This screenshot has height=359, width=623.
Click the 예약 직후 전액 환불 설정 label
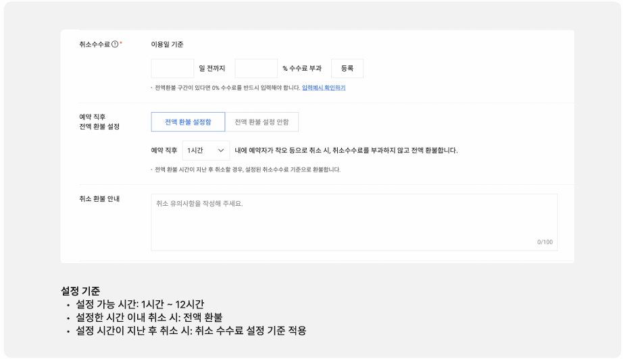click(x=99, y=121)
